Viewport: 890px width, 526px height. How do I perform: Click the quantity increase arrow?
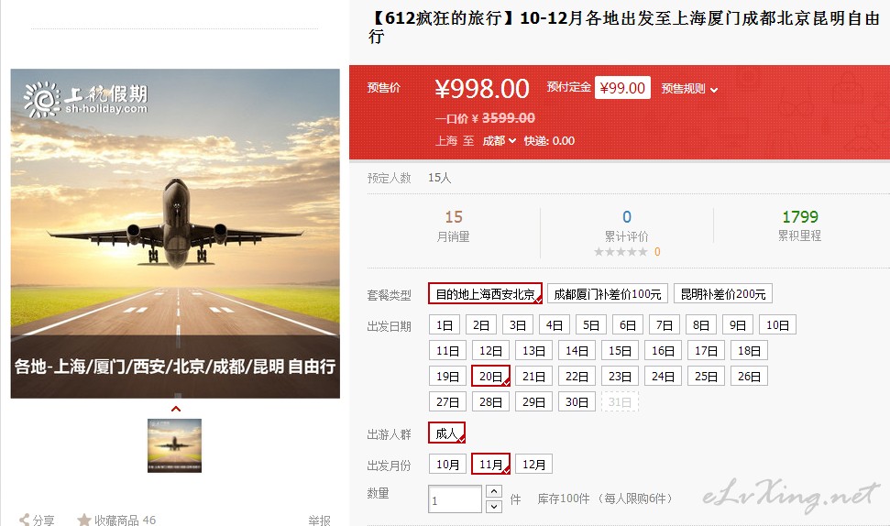point(494,491)
